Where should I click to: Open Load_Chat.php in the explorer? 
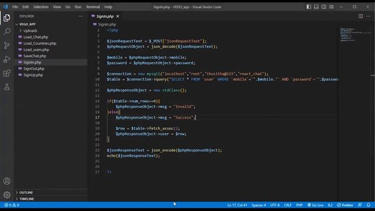click(x=36, y=37)
